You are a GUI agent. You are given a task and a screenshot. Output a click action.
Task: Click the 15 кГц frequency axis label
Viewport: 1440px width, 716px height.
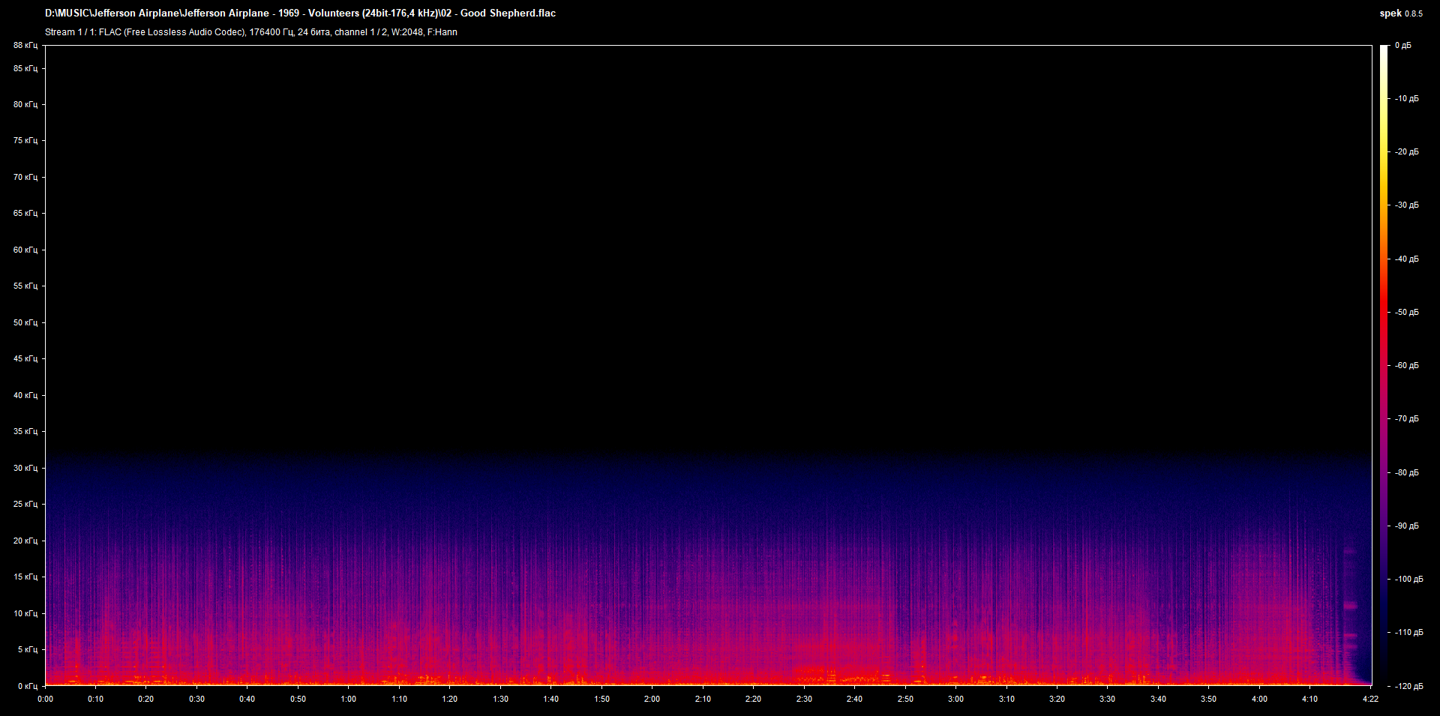coord(25,577)
